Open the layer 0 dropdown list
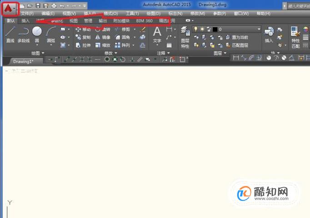This screenshot has width=310, height=218. pyautogui.click(x=259, y=29)
